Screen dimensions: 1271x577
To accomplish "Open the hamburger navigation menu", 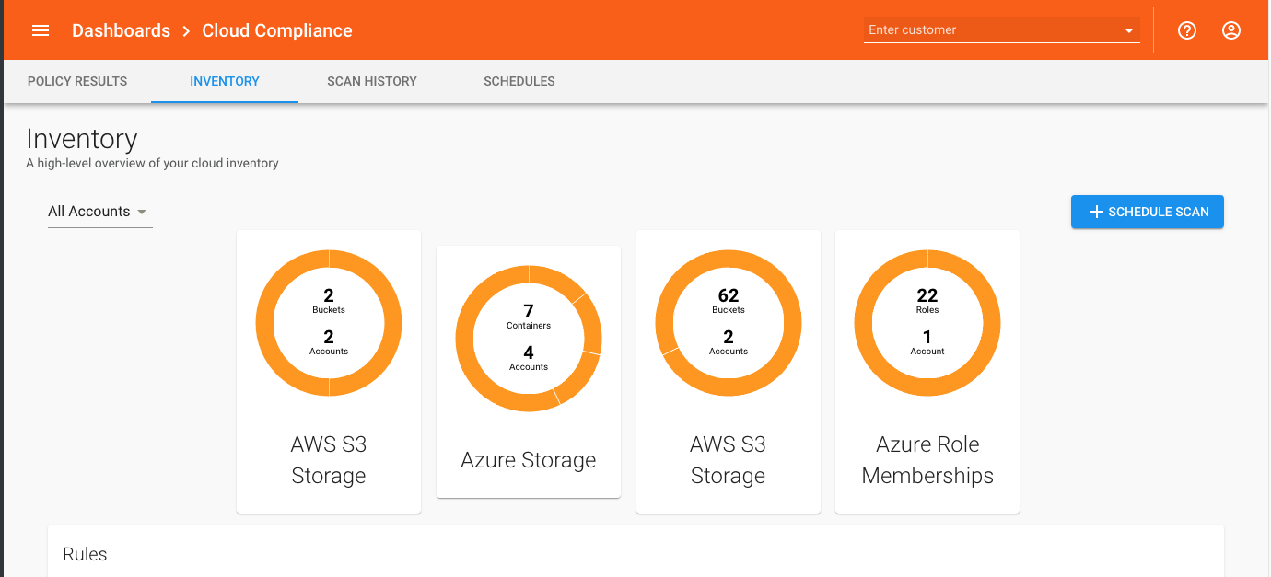I will 41,30.
